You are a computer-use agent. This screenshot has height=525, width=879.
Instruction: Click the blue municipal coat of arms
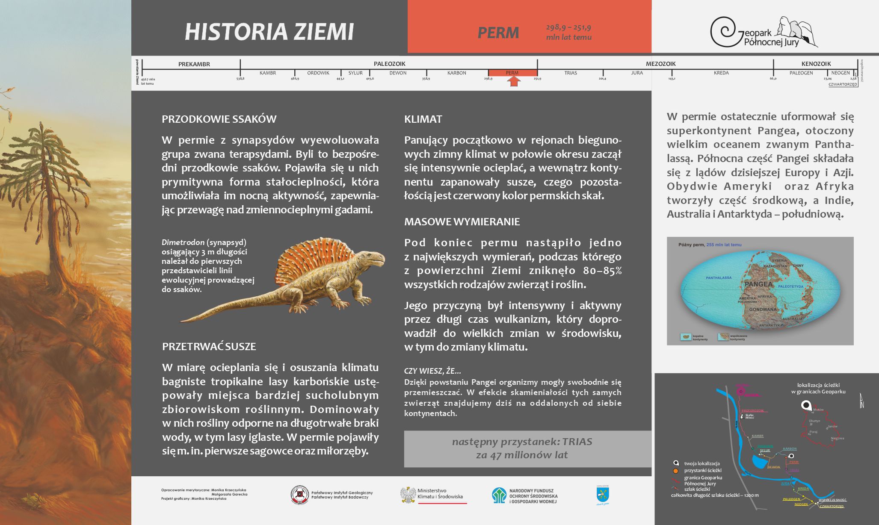603,495
